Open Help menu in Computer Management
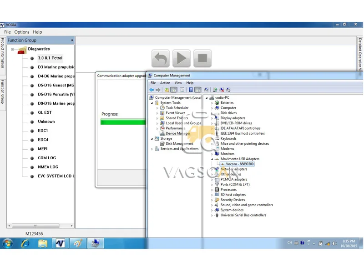364x273 pixels. pos(190,83)
